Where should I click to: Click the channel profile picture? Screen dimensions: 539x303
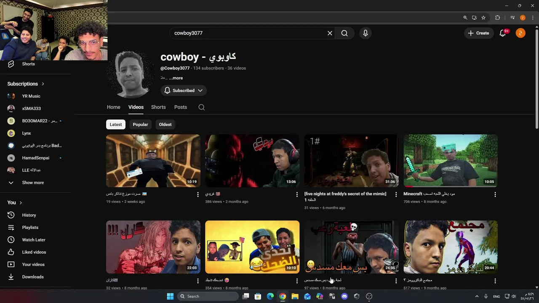pos(131,74)
